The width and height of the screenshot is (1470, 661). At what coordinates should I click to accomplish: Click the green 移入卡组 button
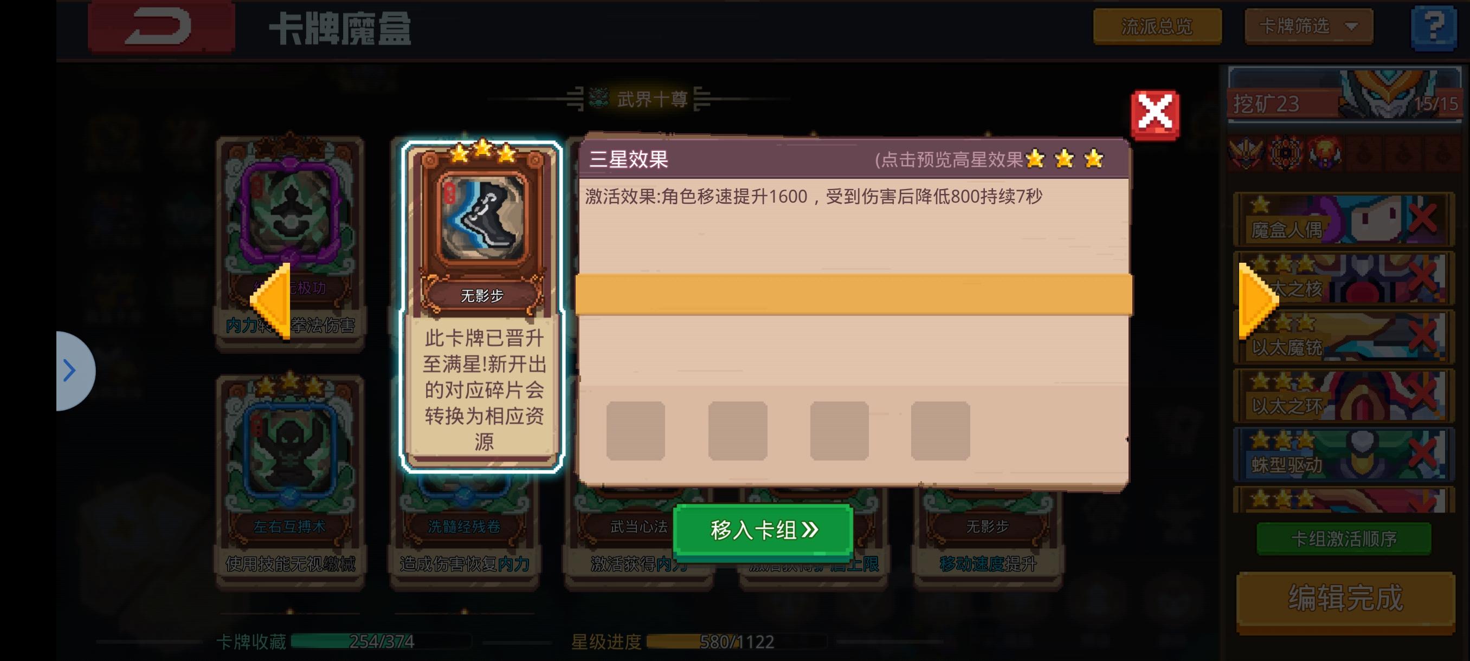point(764,530)
